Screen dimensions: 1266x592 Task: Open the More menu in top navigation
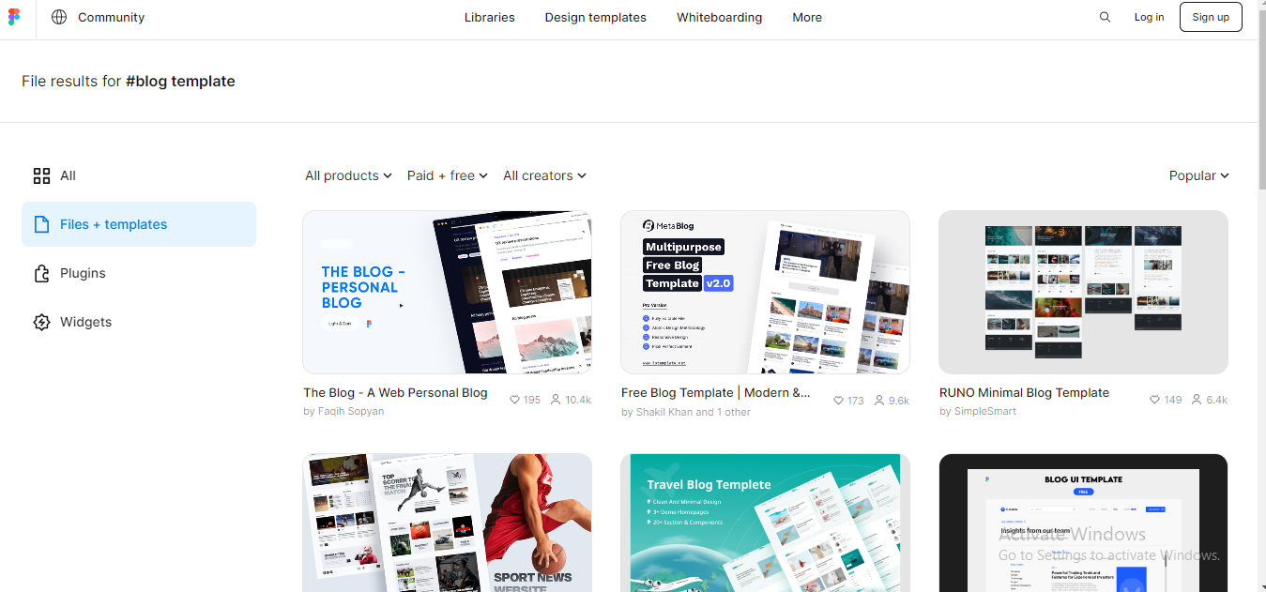point(807,17)
